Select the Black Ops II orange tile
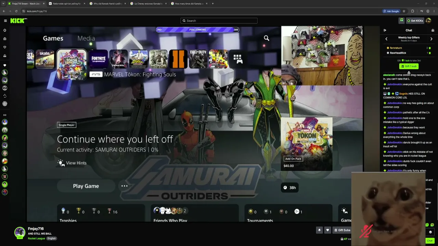Image resolution: width=438 pixels, height=246 pixels. 178,59
